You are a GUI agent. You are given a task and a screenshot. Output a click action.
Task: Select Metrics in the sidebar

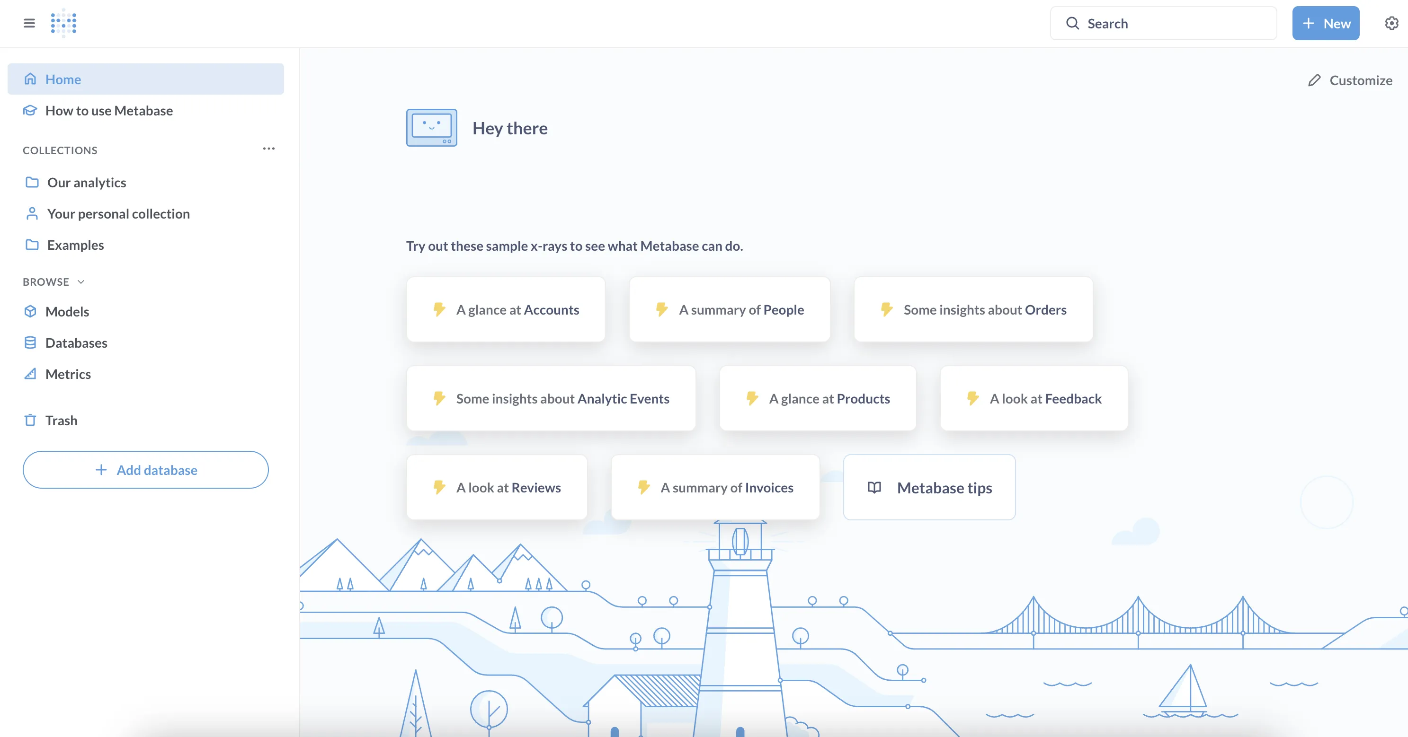(x=68, y=374)
